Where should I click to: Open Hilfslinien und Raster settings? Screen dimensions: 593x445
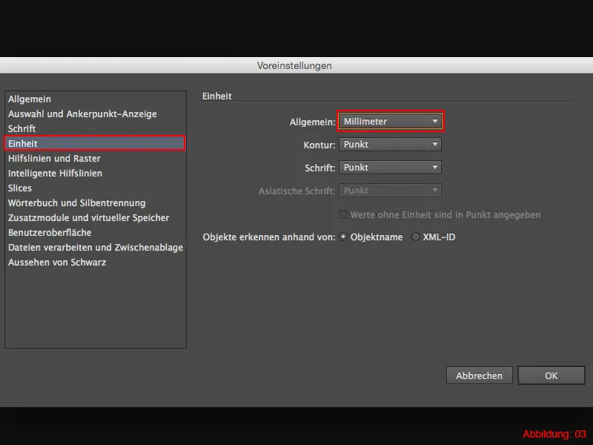96,158
